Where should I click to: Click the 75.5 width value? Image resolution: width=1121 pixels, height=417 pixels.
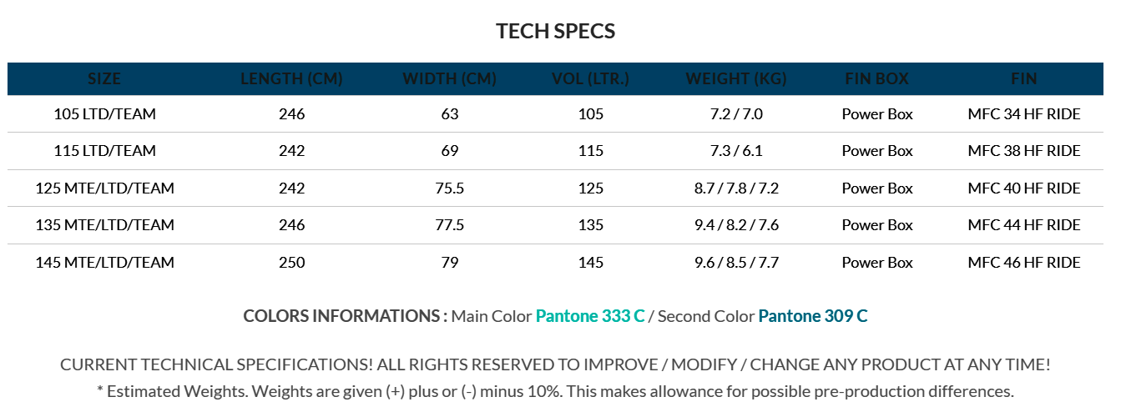[x=449, y=188]
